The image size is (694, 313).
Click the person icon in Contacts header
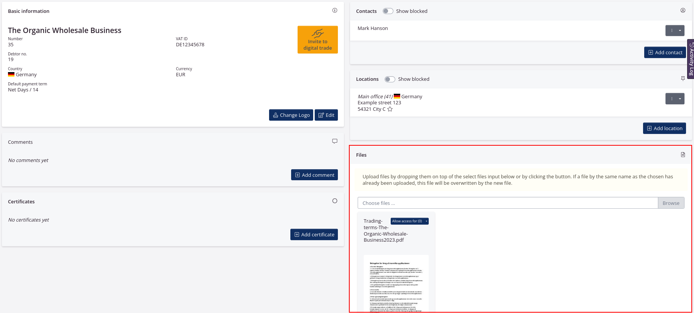coord(683,10)
